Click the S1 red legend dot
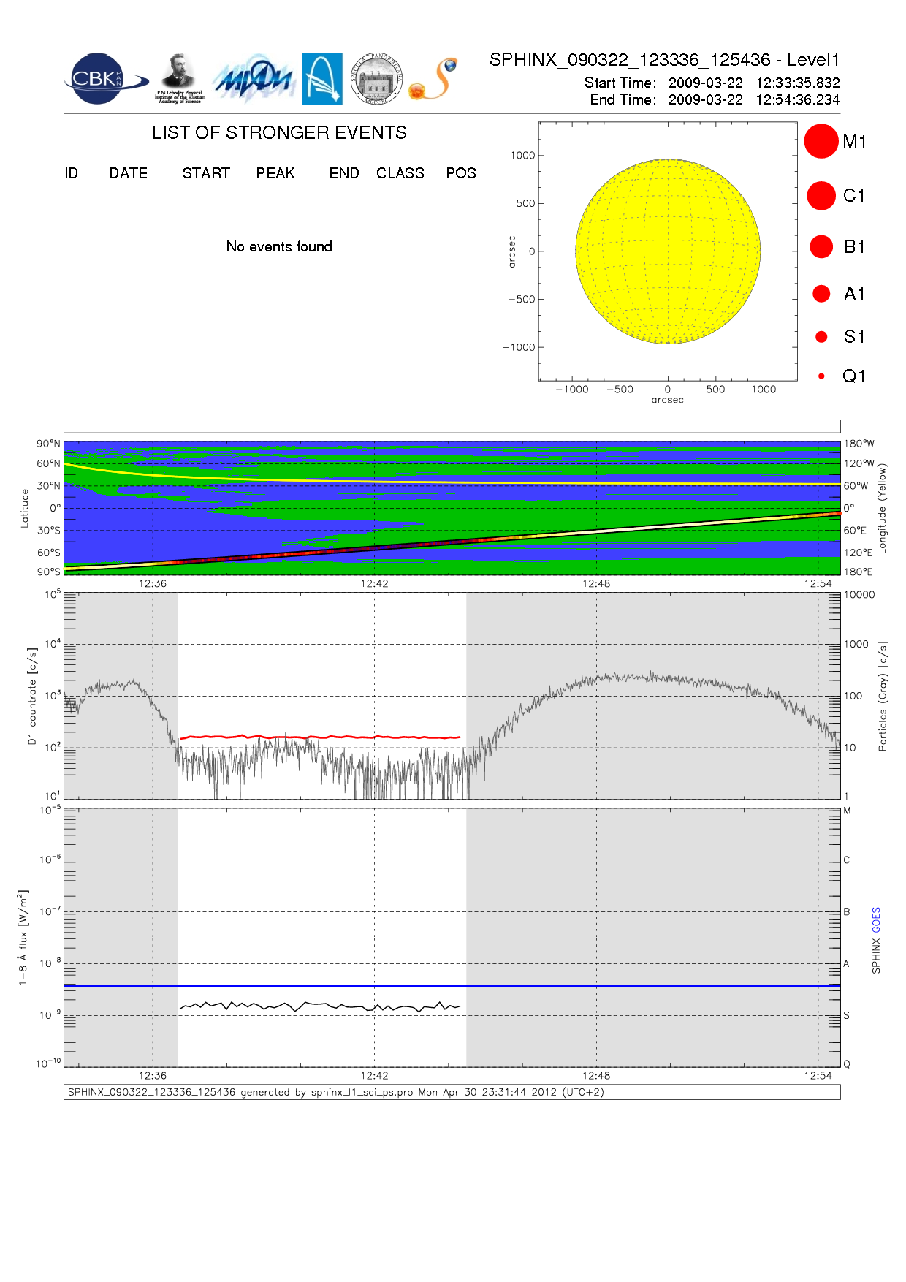 point(821,337)
